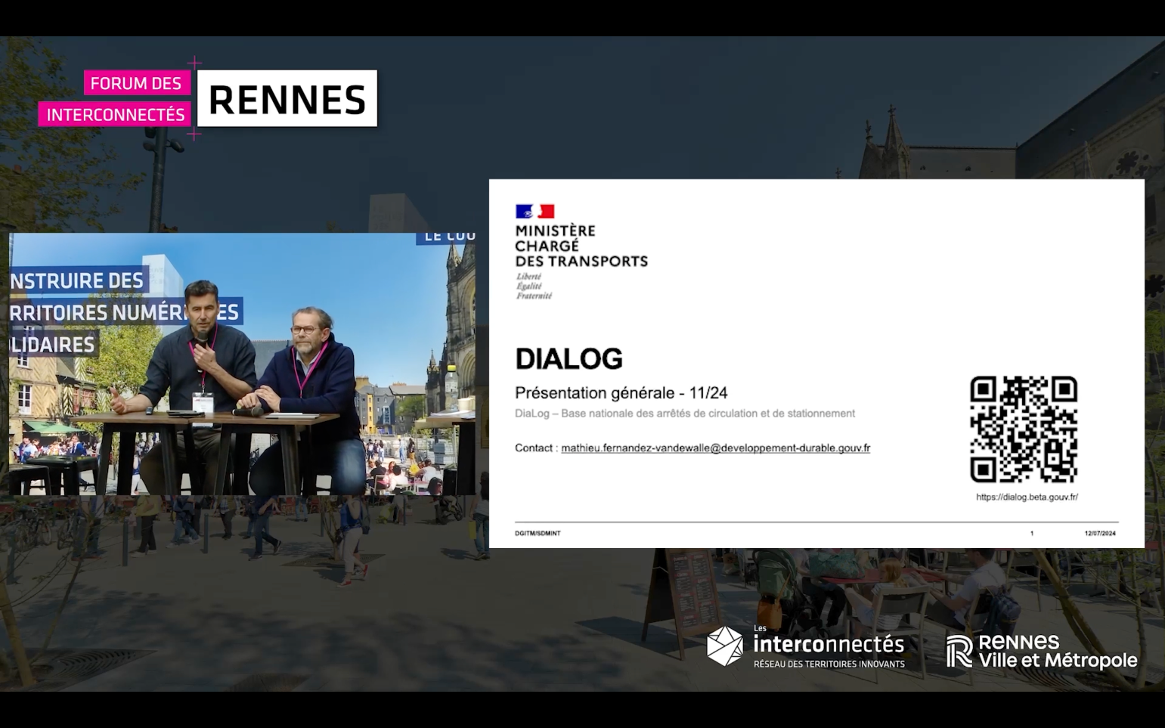The image size is (1165, 728).
Task: Click the Les Interconnectés polyhedron logo
Action: pyautogui.click(x=724, y=646)
